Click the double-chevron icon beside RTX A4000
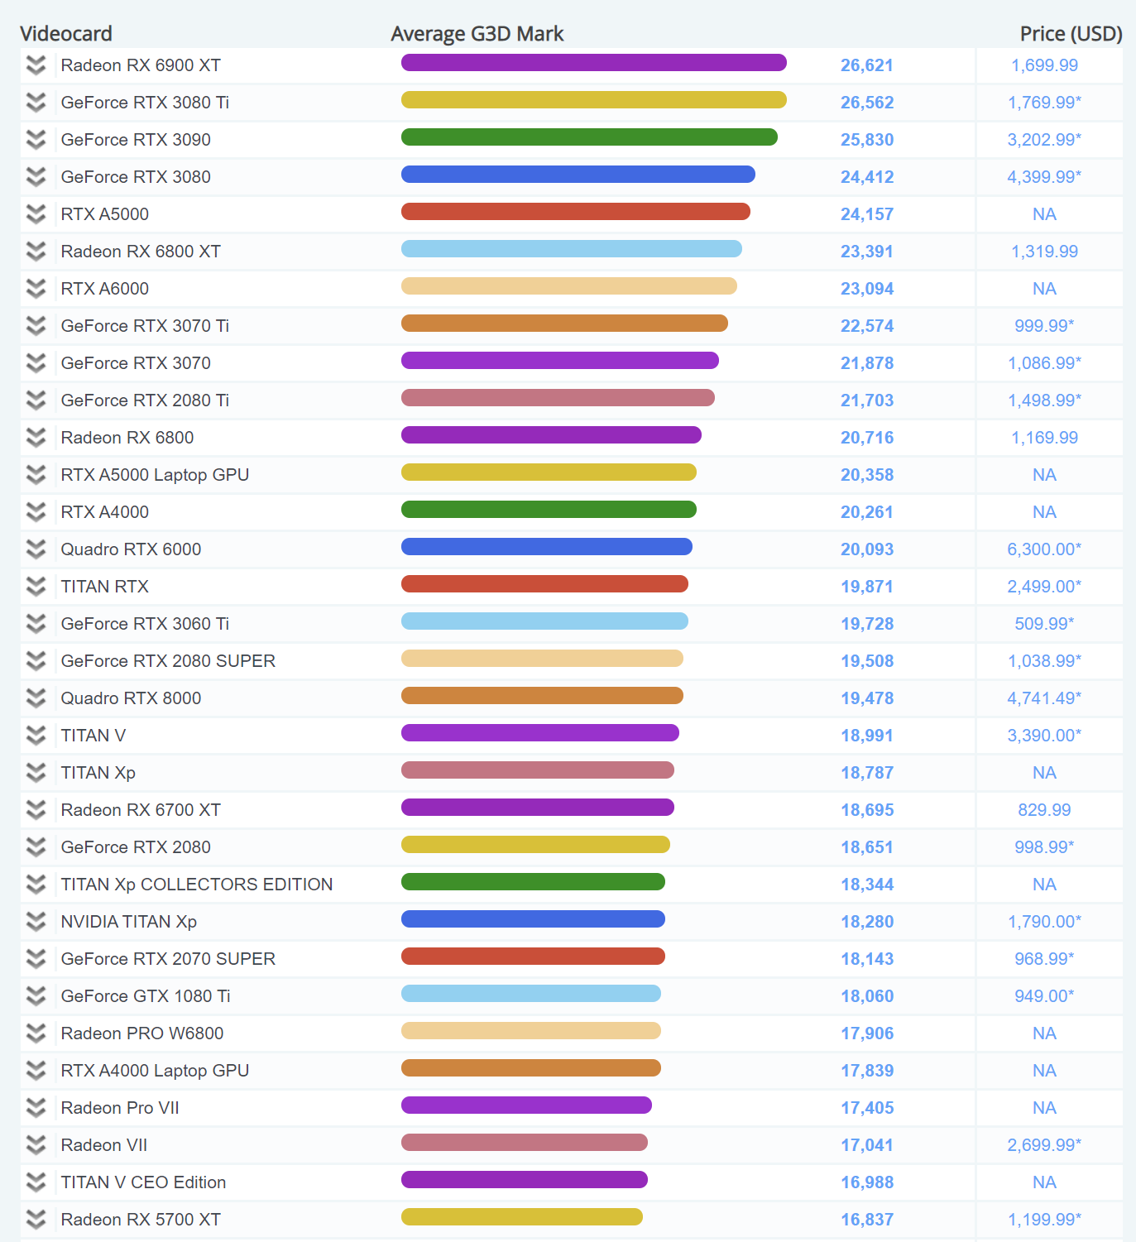Viewport: 1136px width, 1242px height. pos(36,512)
